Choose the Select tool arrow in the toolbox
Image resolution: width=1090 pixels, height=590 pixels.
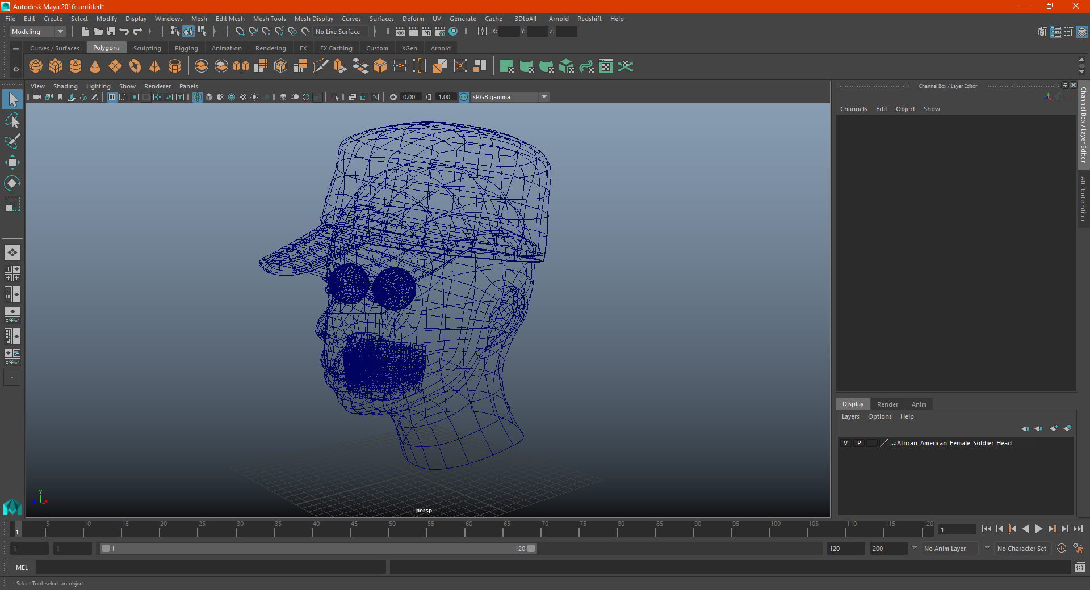click(x=12, y=100)
